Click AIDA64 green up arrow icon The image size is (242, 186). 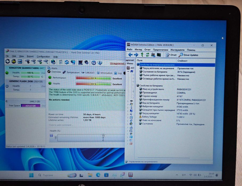[x=142, y=55]
